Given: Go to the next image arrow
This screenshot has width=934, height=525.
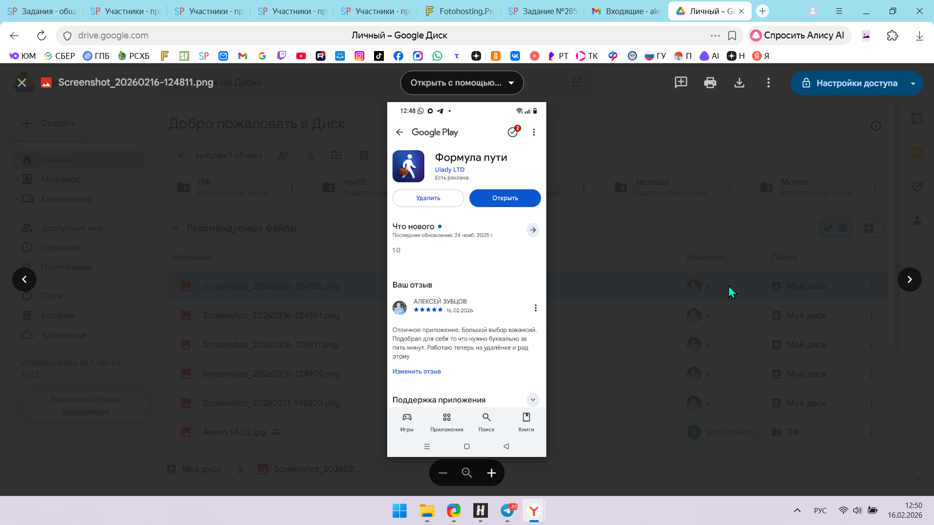Looking at the screenshot, I should coord(909,280).
